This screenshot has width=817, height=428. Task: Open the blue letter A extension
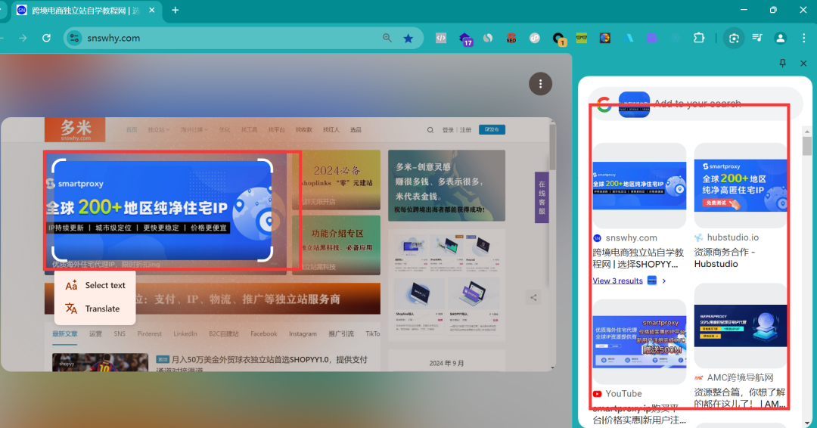(629, 38)
